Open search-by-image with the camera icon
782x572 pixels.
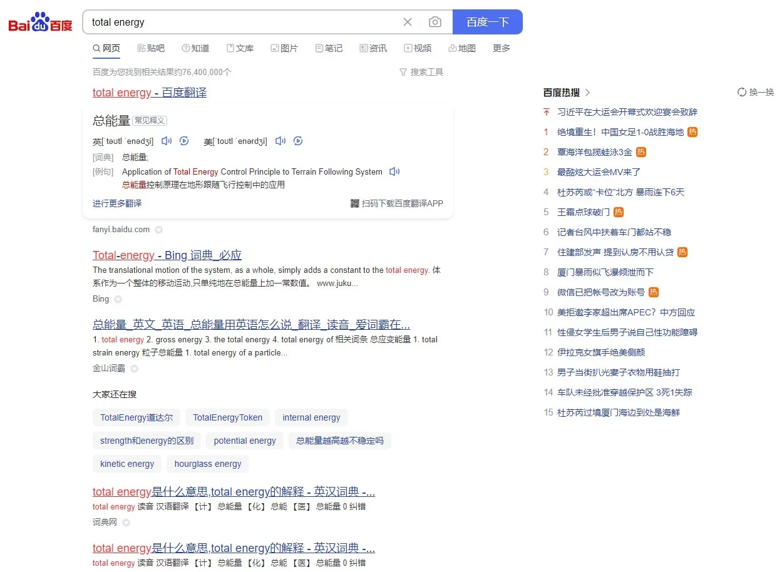(x=435, y=22)
